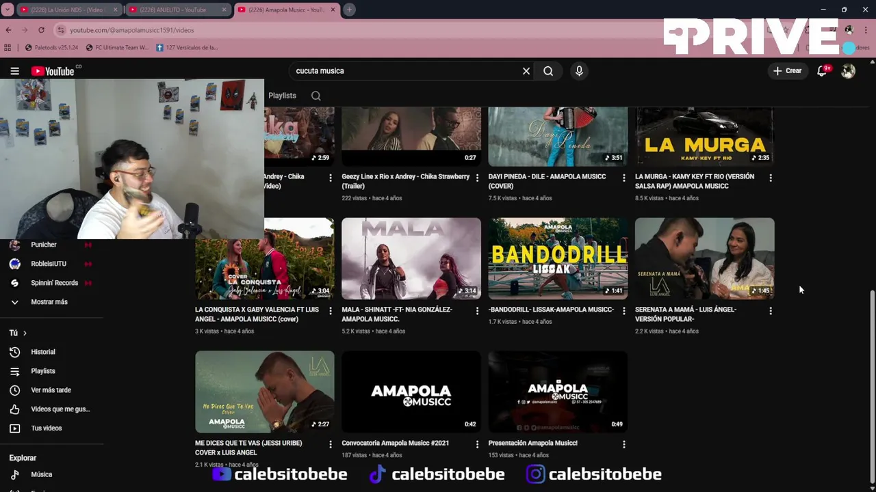
Task: Open RobleisIUTU subscription channel
Action: point(50,264)
